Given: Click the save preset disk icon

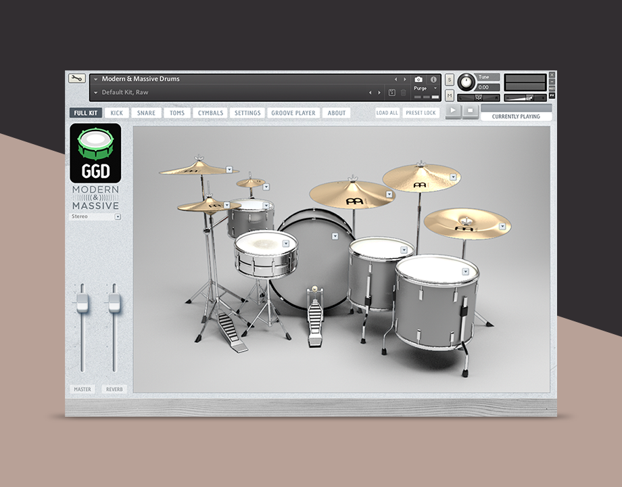Looking at the screenshot, I should coord(391,93).
